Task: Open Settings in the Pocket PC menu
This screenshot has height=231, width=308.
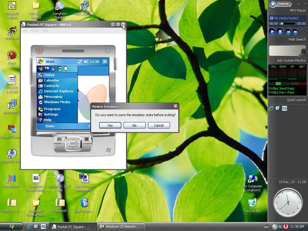Action: 57,114
